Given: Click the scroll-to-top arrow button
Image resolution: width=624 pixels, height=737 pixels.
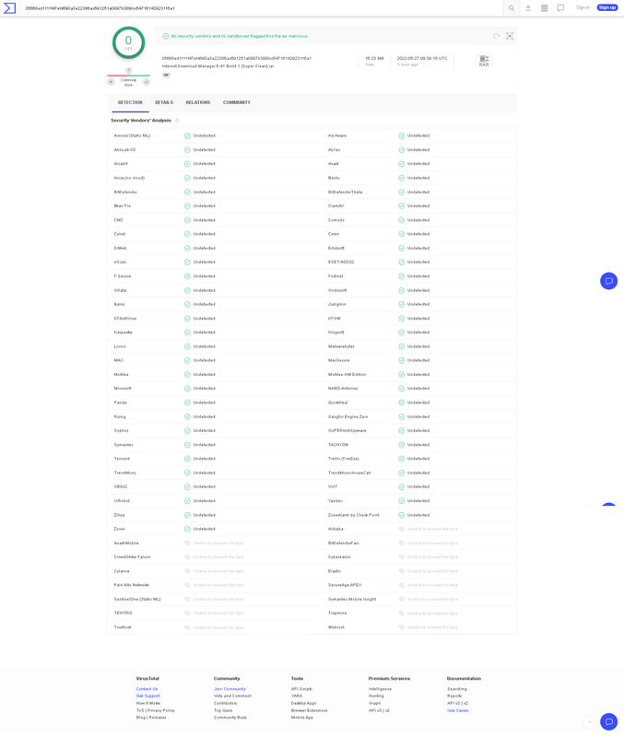Looking at the screenshot, I should [x=589, y=721].
